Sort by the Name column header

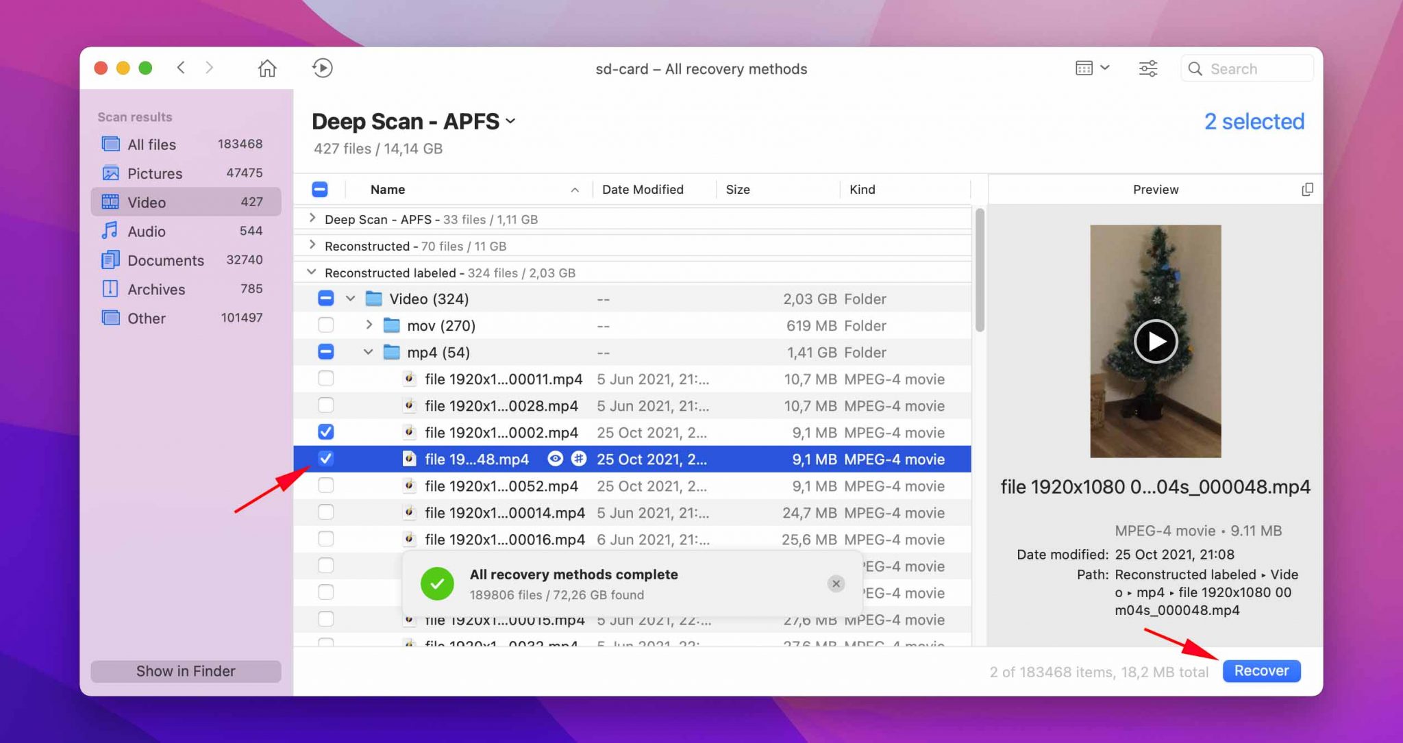point(388,189)
